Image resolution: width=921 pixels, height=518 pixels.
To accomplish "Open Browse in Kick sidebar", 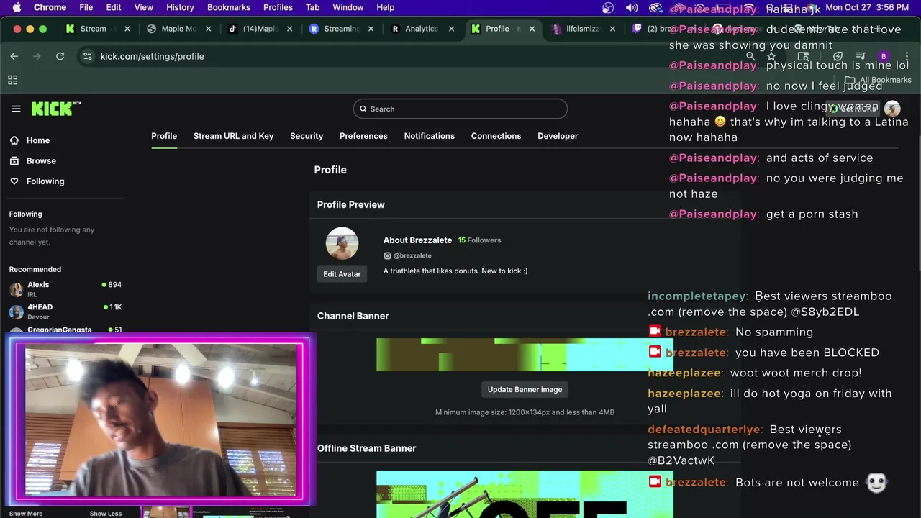I will (x=32, y=161).
